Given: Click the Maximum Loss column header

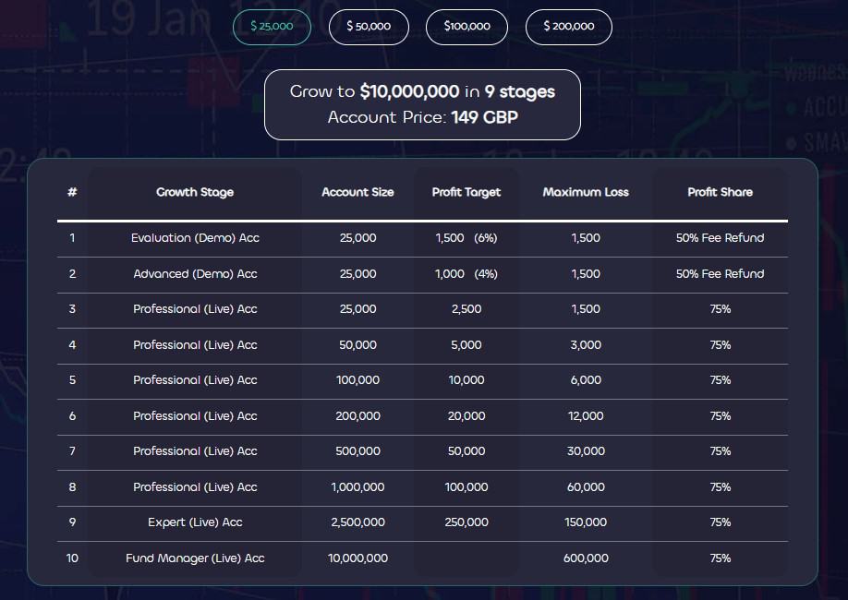Looking at the screenshot, I should (586, 192).
